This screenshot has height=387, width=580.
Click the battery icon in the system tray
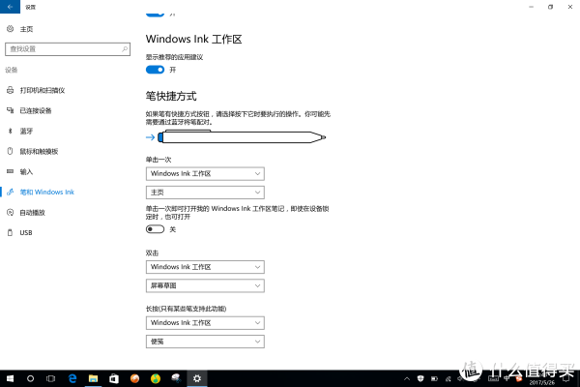(434, 378)
